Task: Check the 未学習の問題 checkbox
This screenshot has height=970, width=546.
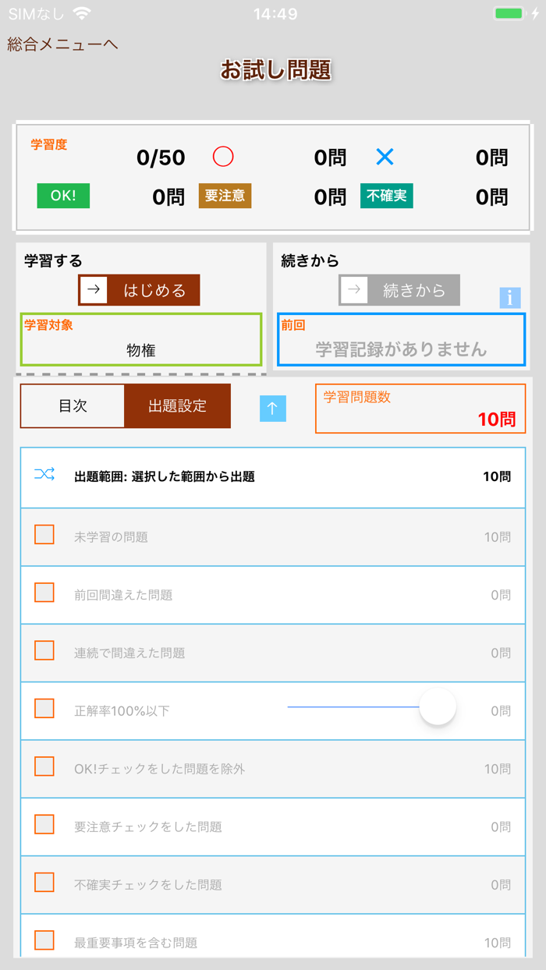Action: click(44, 536)
